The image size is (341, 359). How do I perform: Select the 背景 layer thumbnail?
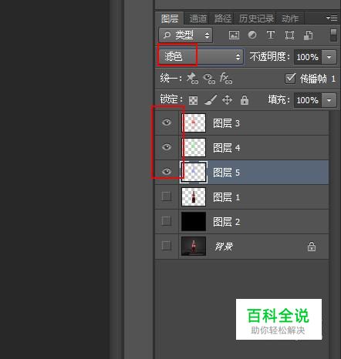(x=194, y=246)
